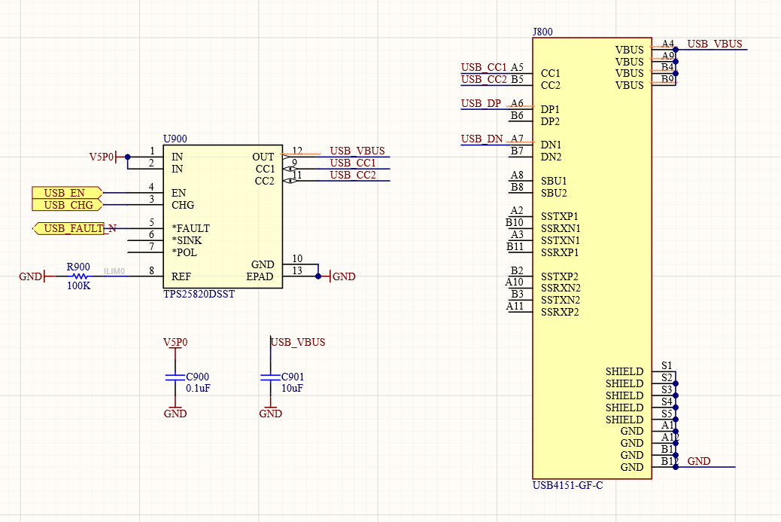Select the R900 resistor symbol
The width and height of the screenshot is (781, 522).
click(x=79, y=276)
